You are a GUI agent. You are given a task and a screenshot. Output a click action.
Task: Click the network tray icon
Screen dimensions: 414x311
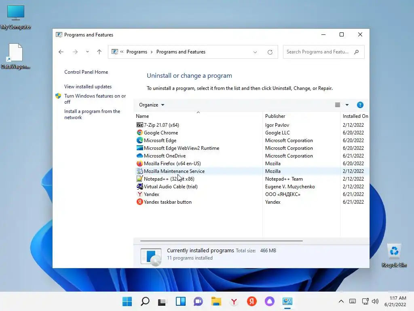[x=365, y=301]
